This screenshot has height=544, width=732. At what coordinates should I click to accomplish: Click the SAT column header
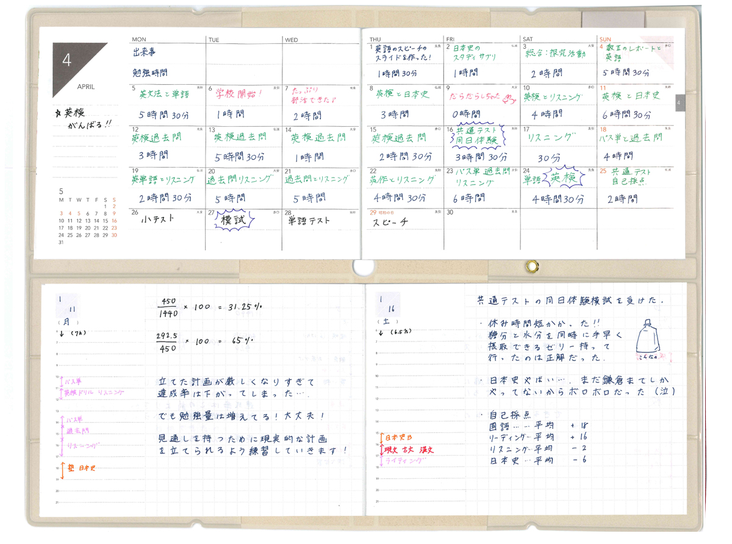coord(528,39)
